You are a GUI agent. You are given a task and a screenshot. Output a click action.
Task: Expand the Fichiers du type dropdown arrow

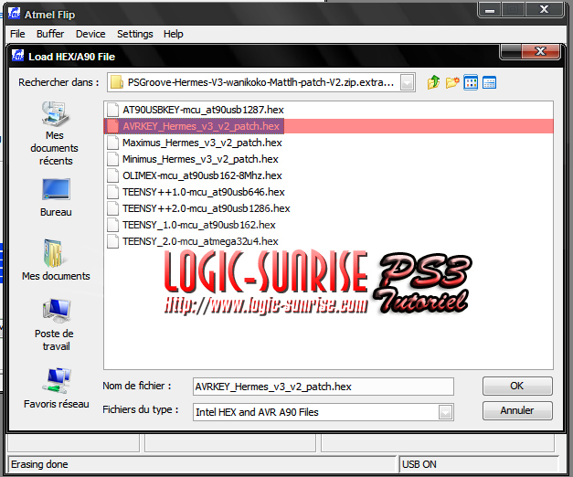tap(445, 412)
